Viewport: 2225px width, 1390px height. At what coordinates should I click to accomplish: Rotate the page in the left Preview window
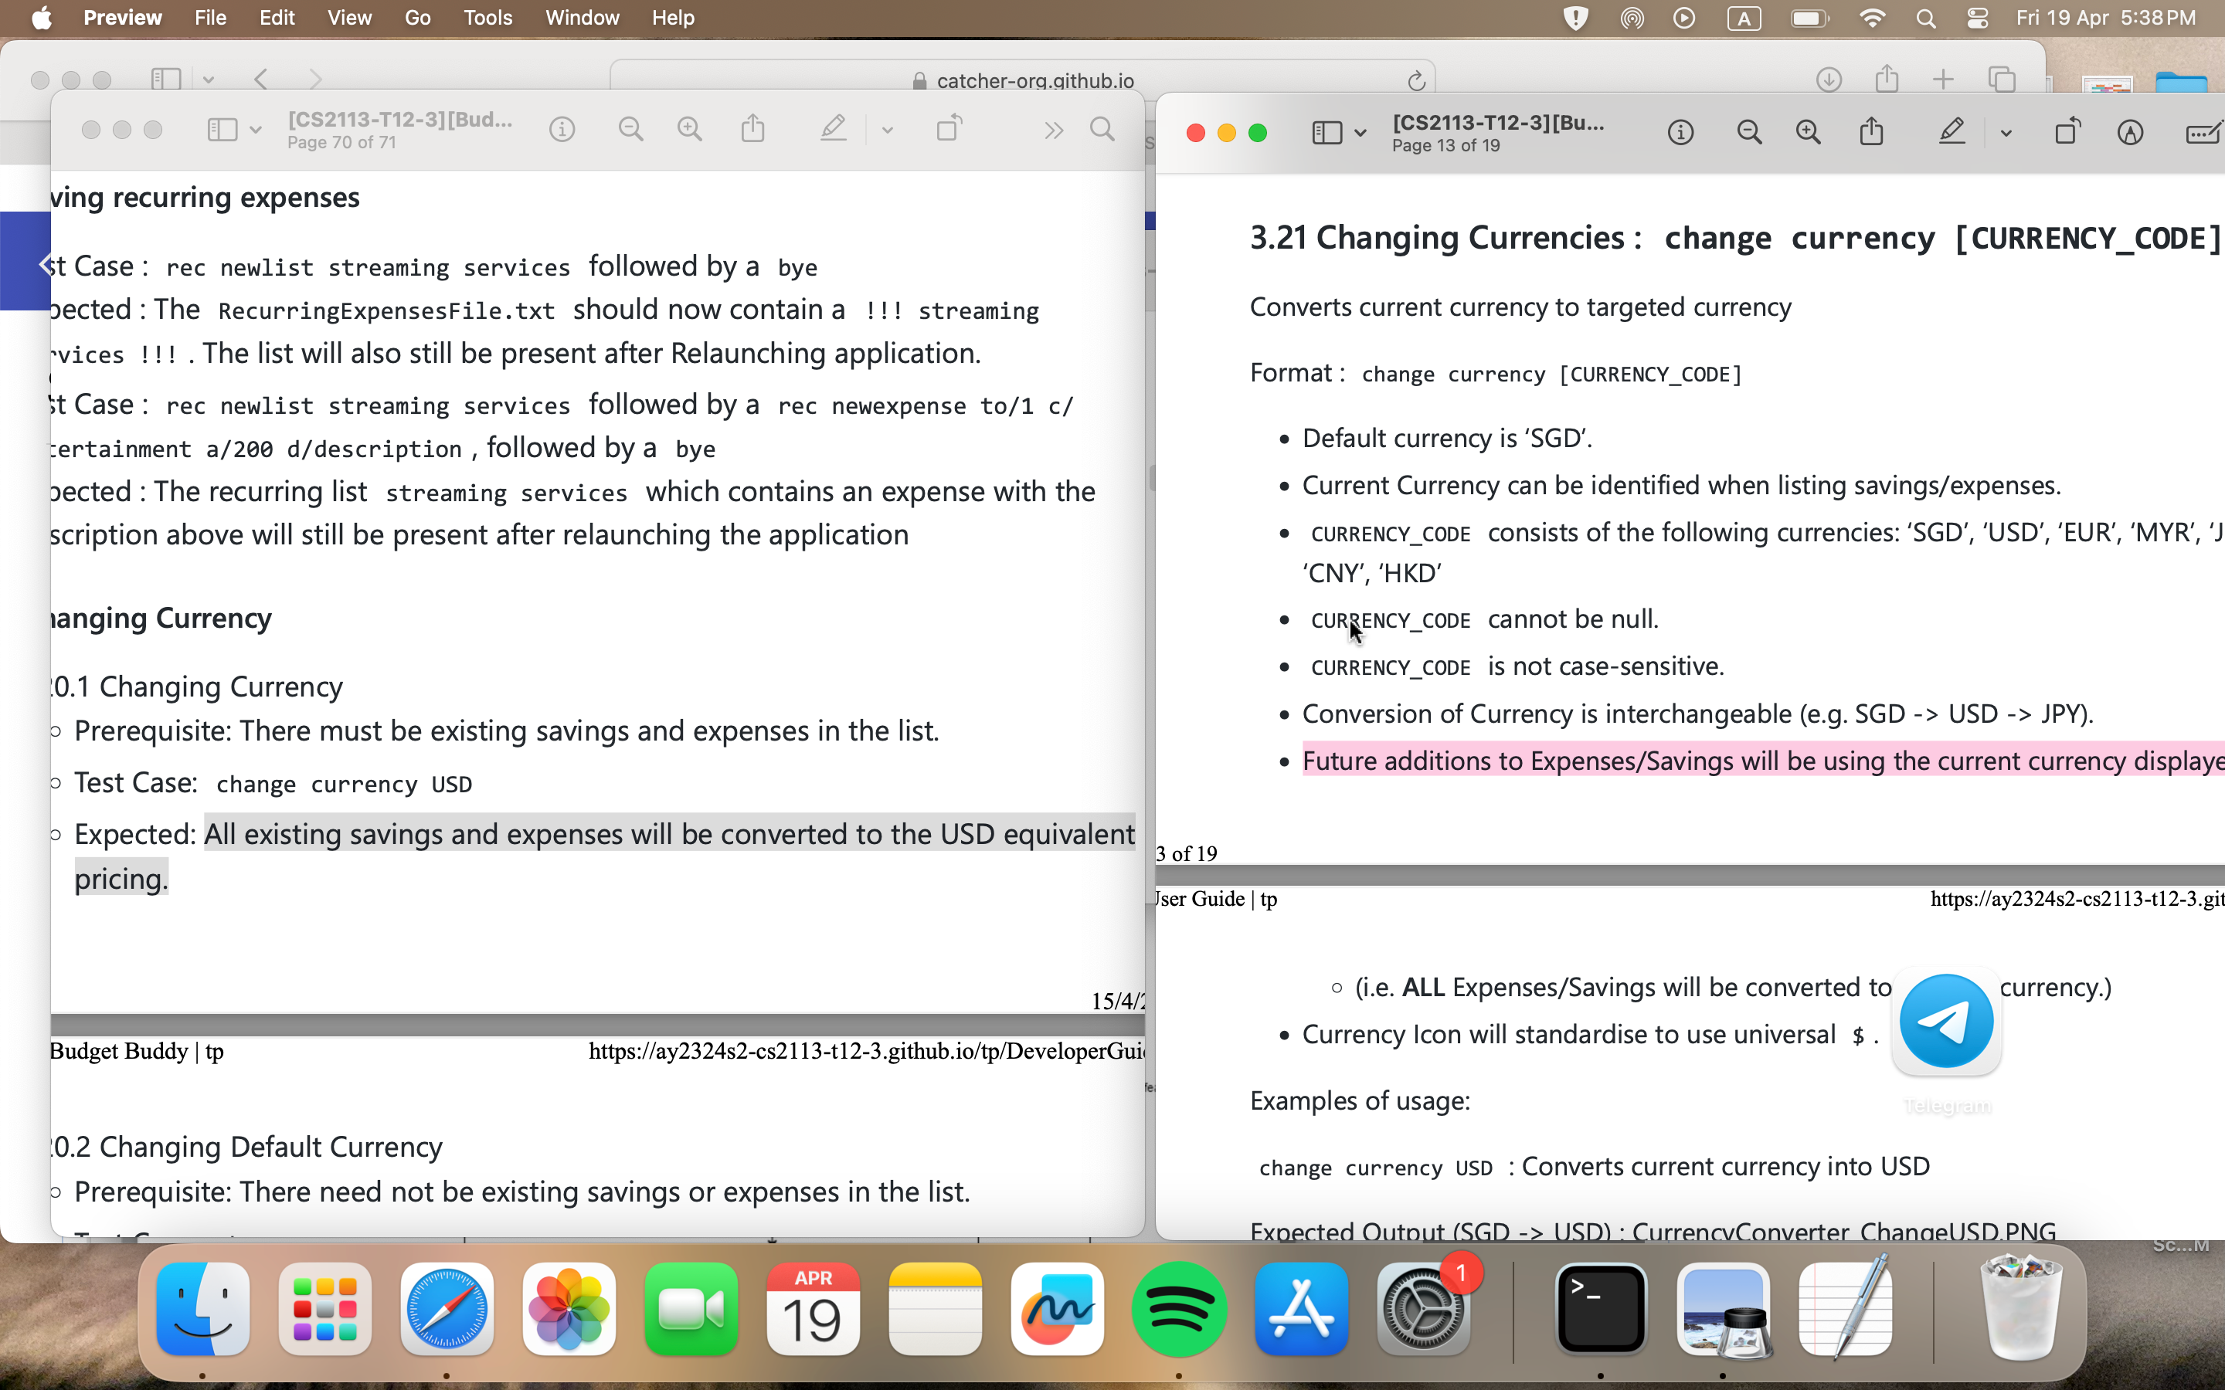click(949, 129)
